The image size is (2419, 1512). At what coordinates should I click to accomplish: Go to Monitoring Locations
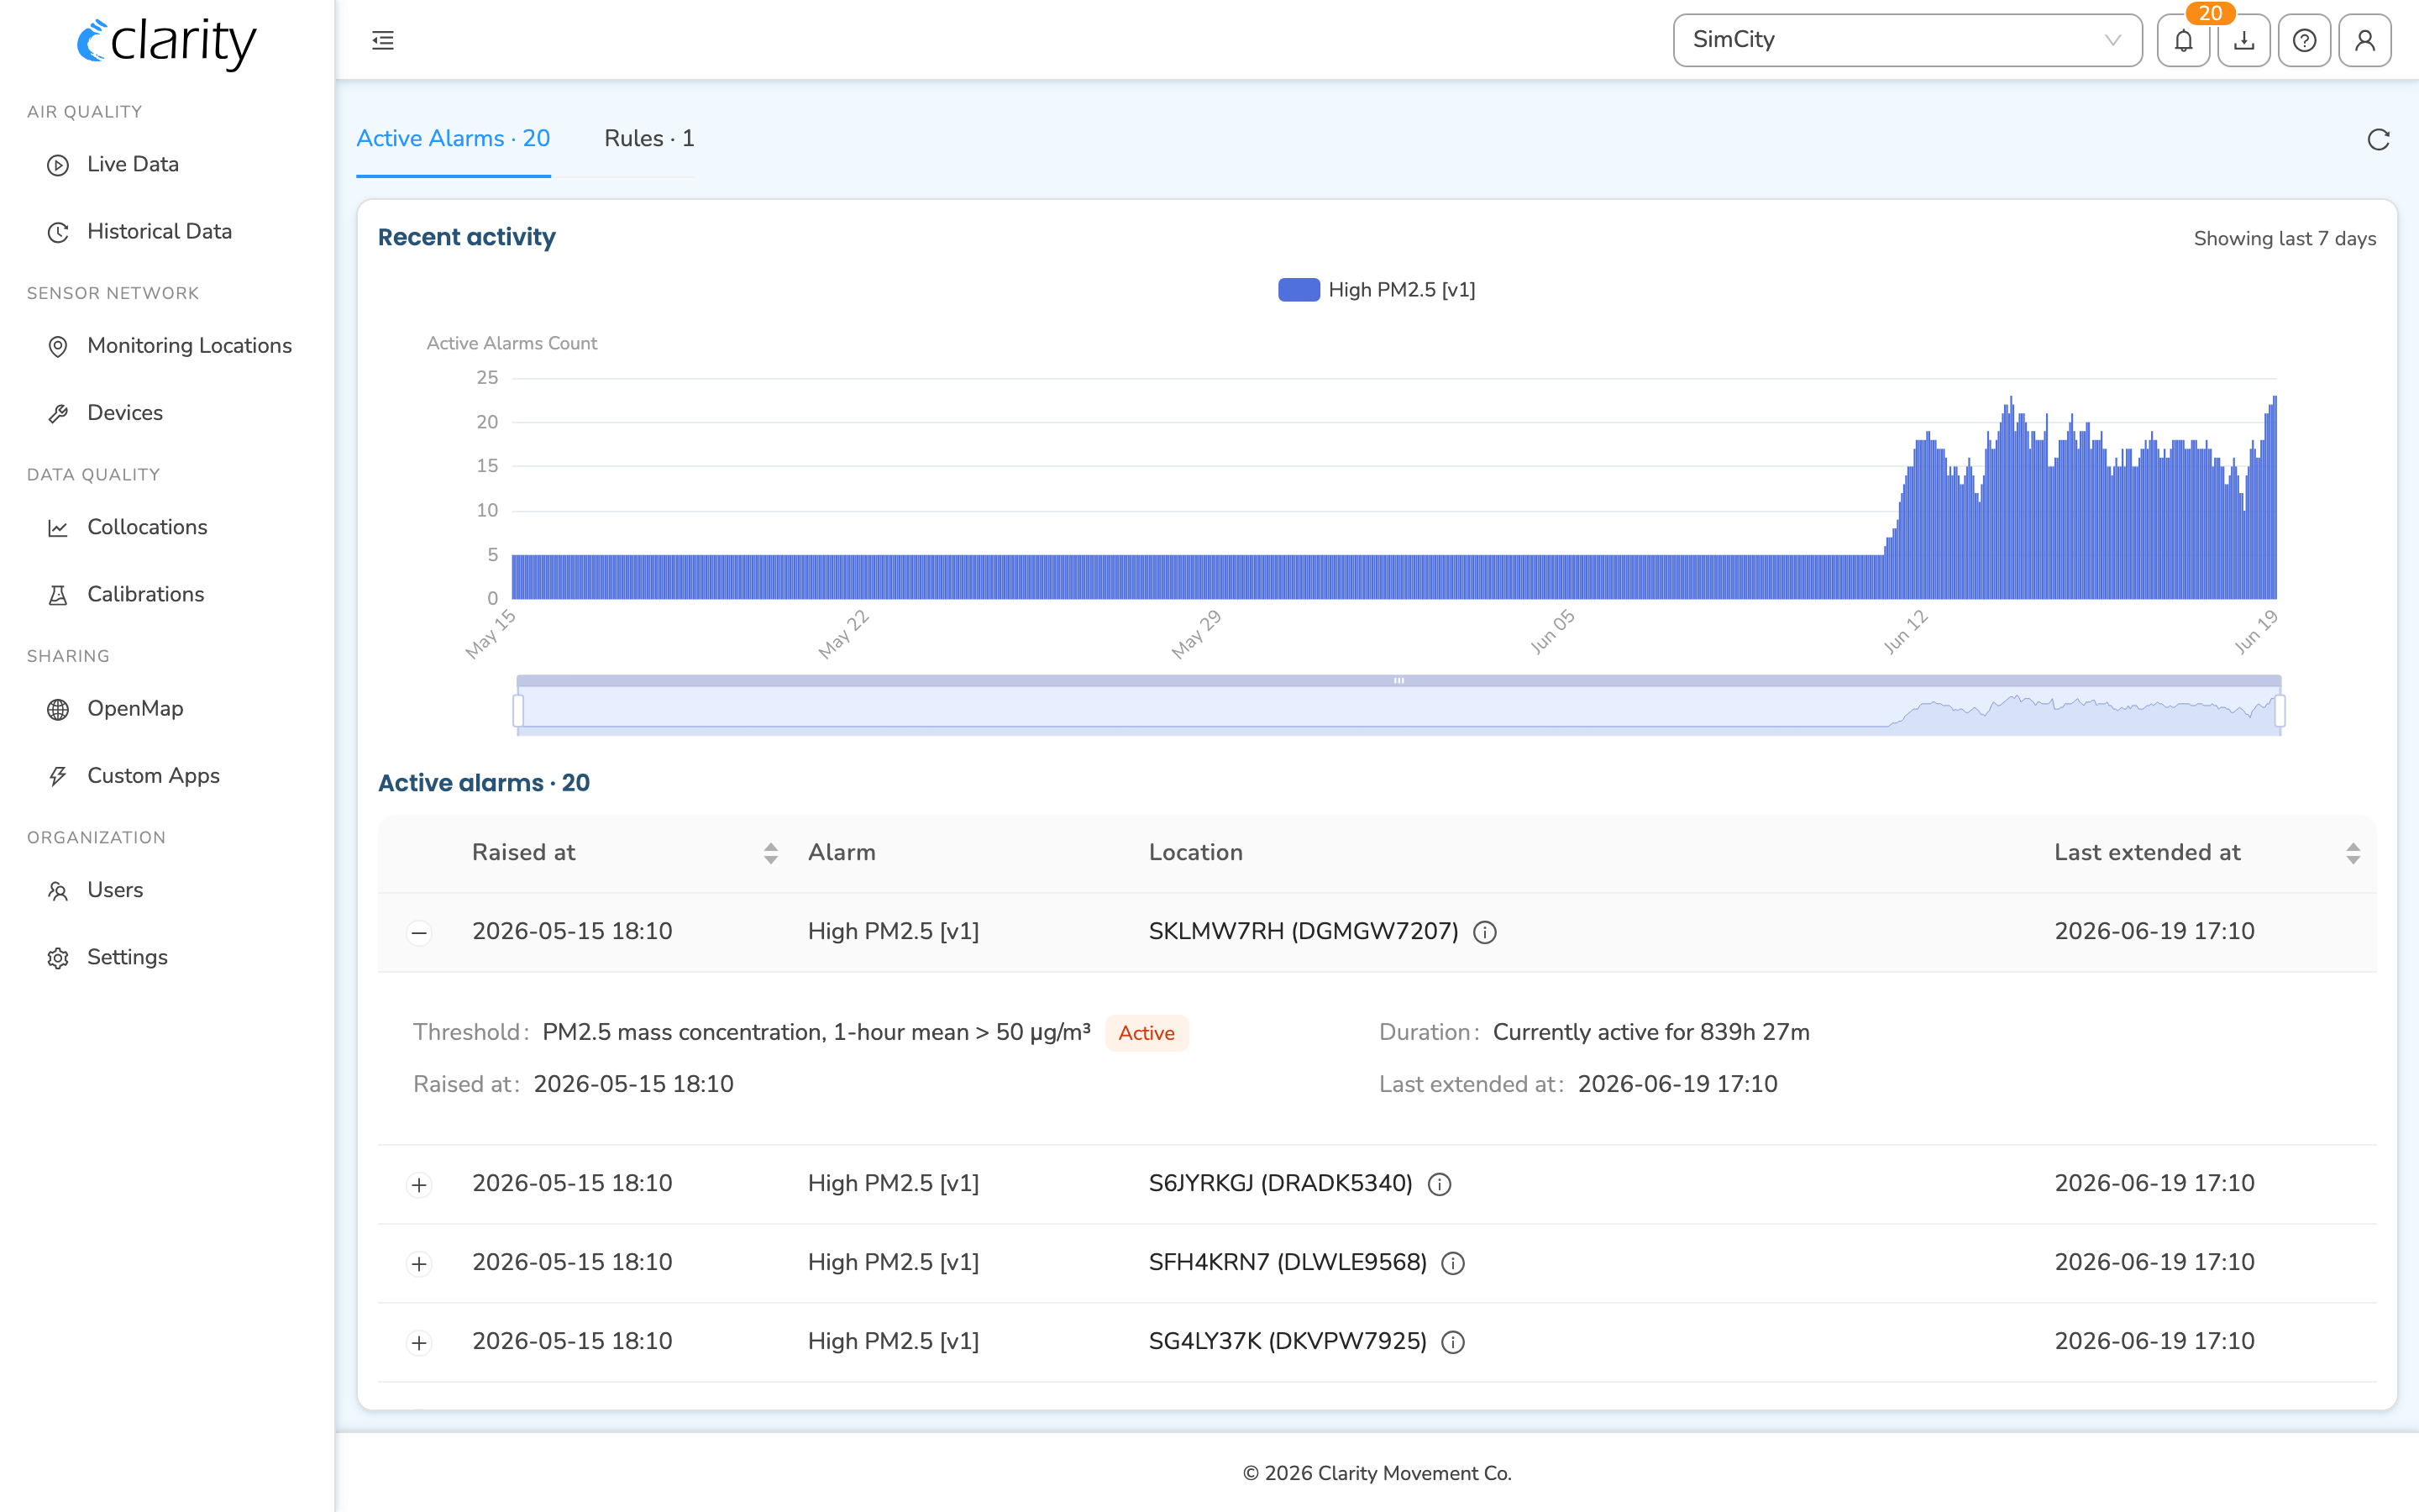point(189,345)
